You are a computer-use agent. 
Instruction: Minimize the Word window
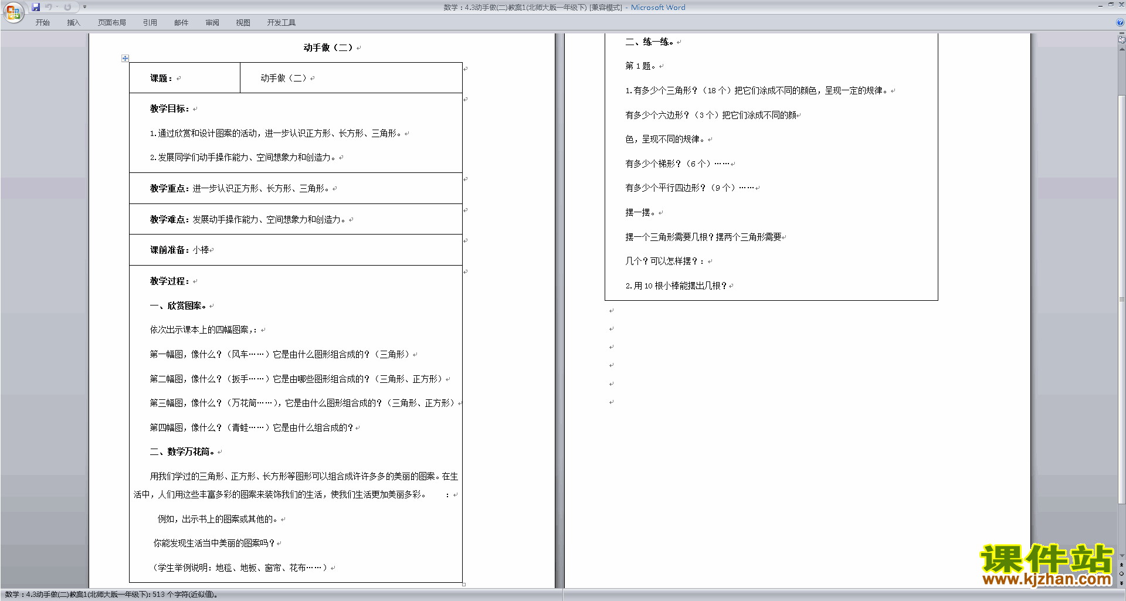tap(1100, 5)
